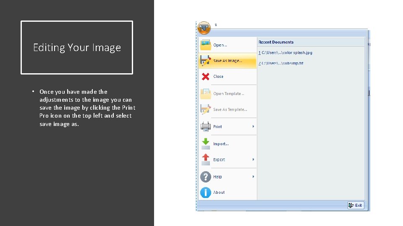Choose Save As Template... label
Viewport: 403px width, 226px height.
pyautogui.click(x=230, y=109)
